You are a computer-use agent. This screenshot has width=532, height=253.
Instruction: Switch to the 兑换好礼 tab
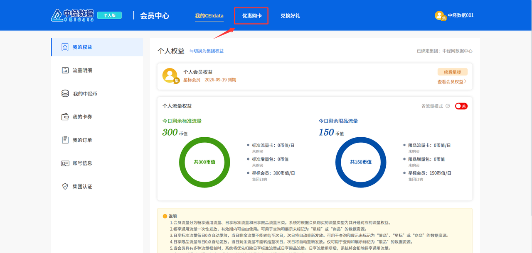tap(290, 16)
